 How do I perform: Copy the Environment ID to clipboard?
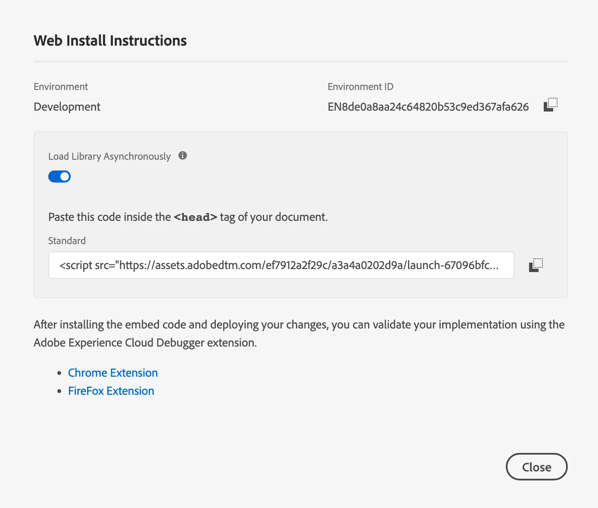551,105
